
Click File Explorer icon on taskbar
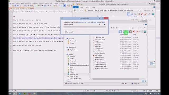[15, 94]
